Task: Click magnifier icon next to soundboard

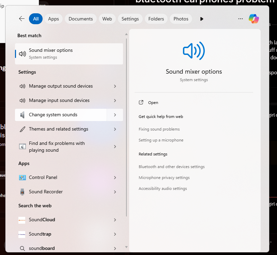Action: point(22,249)
